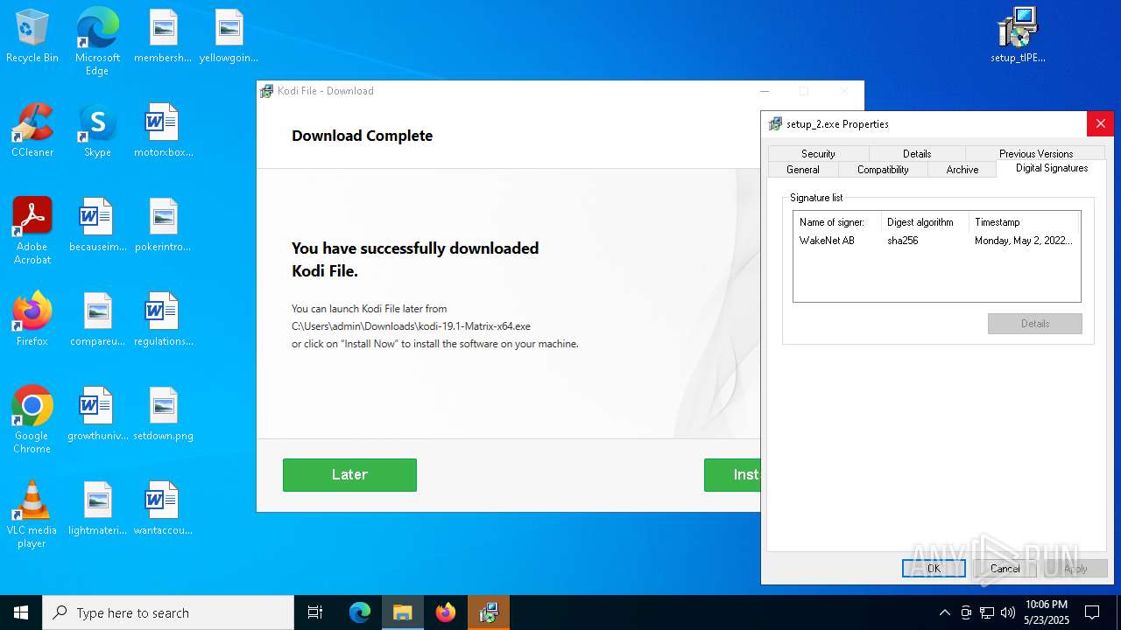Viewport: 1121px width, 630px height.
Task: Open the notification center
Action: click(1092, 612)
